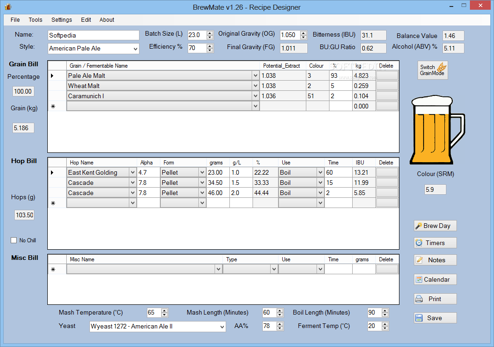Image resolution: width=494 pixels, height=347 pixels.
Task: Enable the No Chill checkbox
Action: (14, 240)
